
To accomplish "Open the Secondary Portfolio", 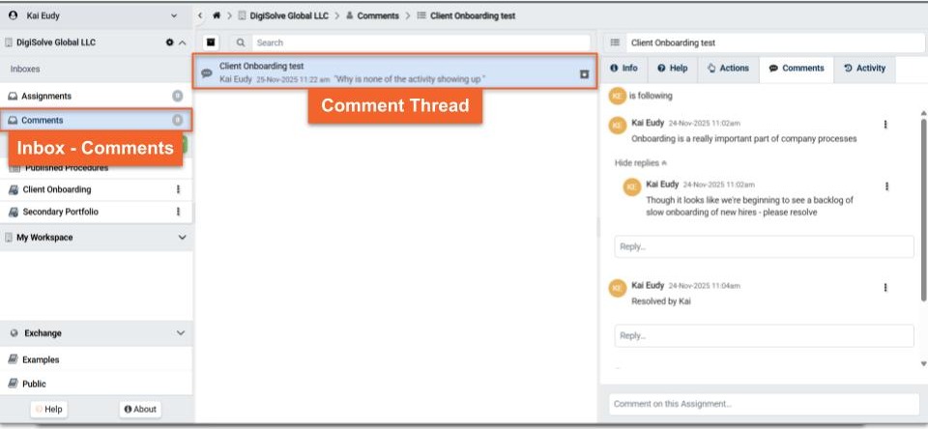I will click(x=60, y=212).
